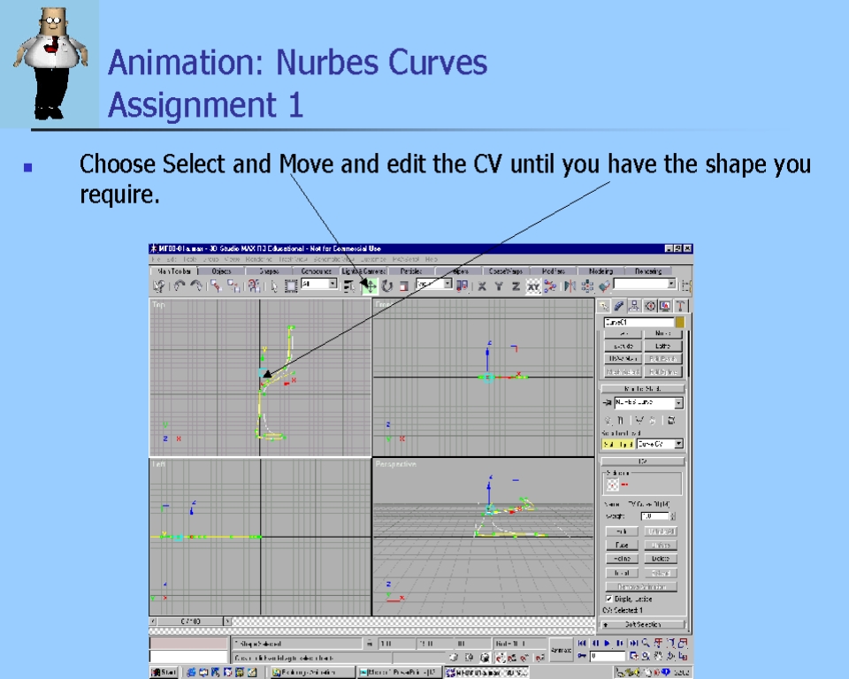The width and height of the screenshot is (849, 679).
Task: Click the Lathe modifier button
Action: tap(662, 347)
